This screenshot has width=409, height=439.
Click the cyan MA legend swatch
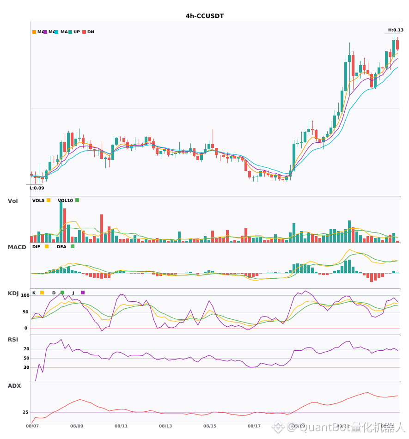tap(56, 32)
